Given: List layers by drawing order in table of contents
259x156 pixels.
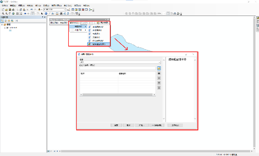Looking at the screenshot, I should (x=2, y=21).
